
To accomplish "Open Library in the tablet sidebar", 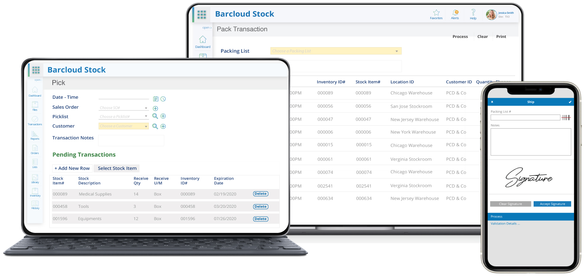I will pos(35,179).
